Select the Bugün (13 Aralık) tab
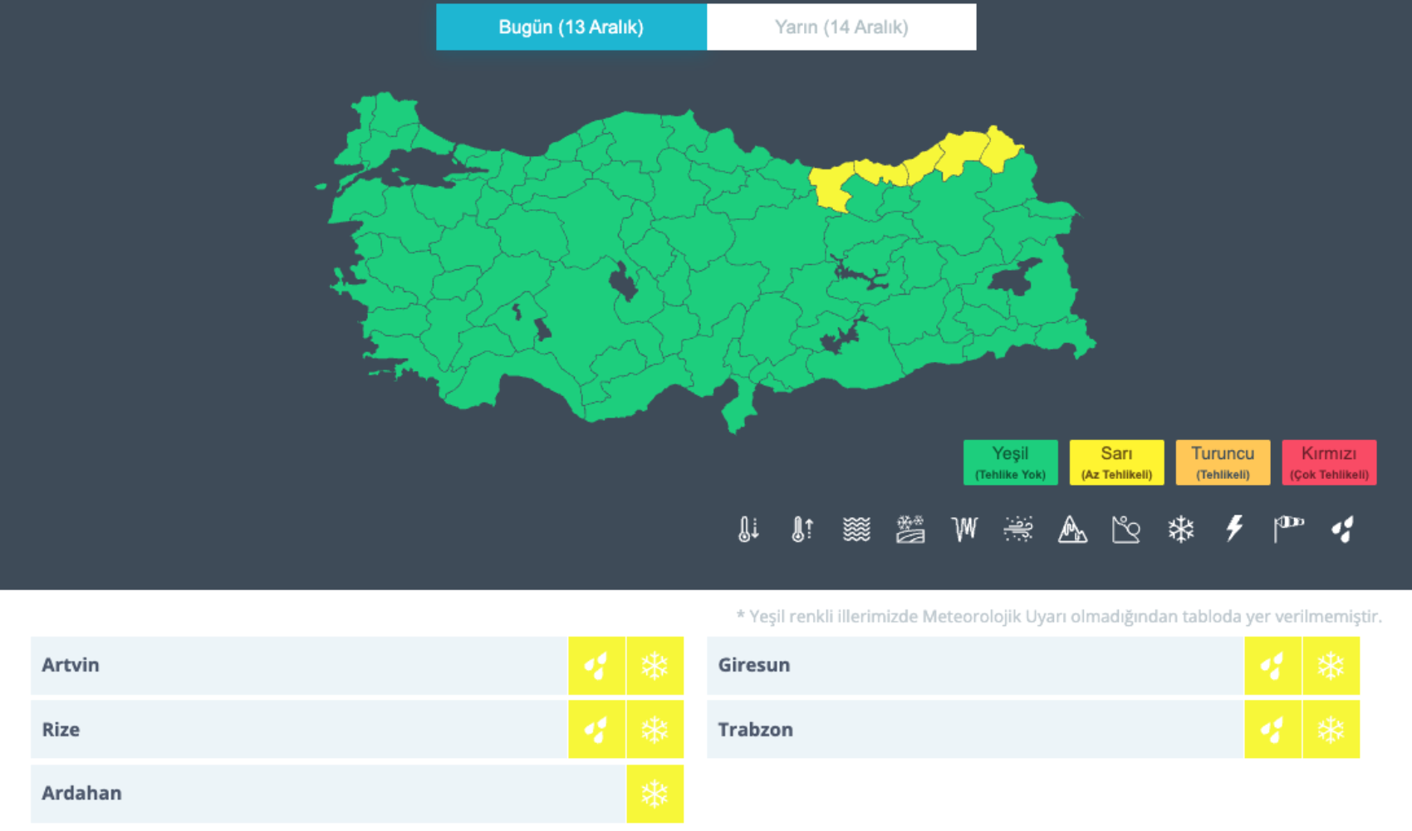This screenshot has height=831, width=1412. pyautogui.click(x=571, y=27)
